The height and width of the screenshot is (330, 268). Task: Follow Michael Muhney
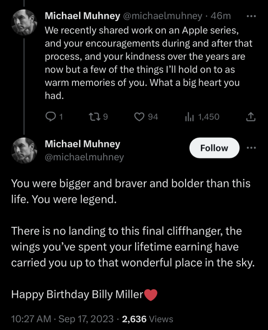214,148
